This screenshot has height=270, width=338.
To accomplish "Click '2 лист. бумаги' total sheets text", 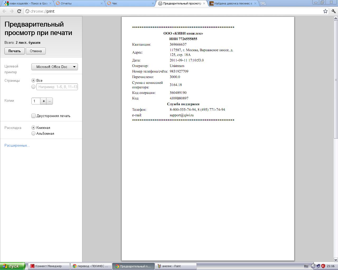I will pos(28,42).
